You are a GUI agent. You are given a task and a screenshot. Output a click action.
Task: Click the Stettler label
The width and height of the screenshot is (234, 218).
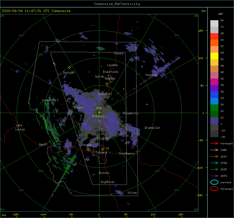coord(152,75)
